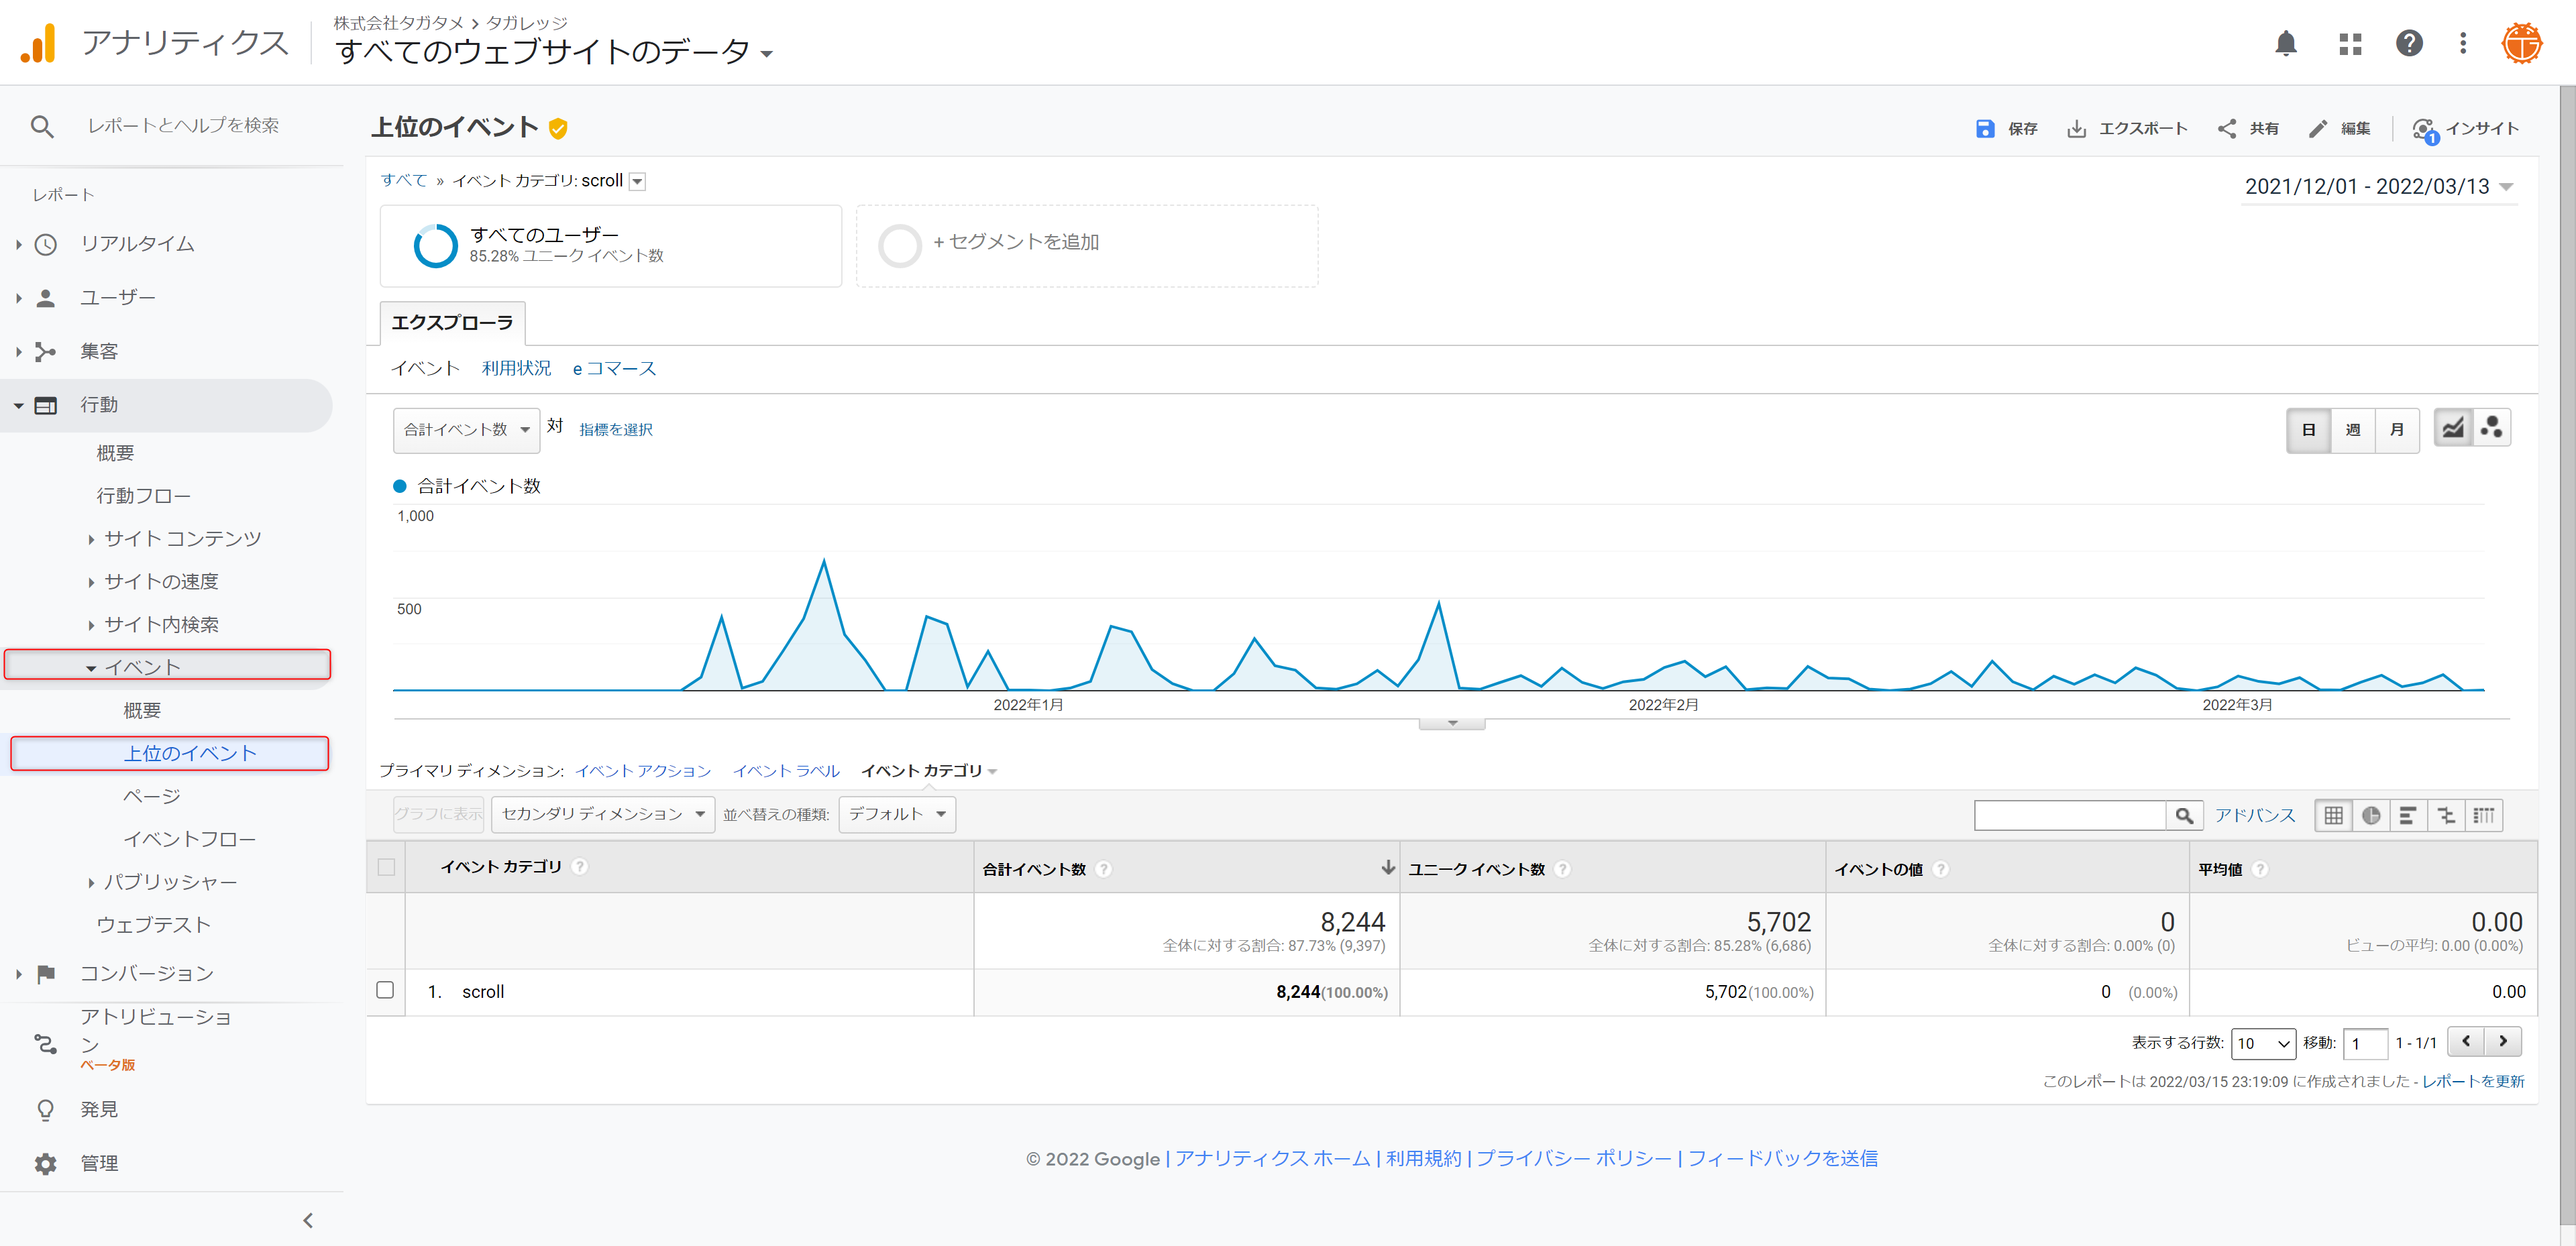This screenshot has height=1246, width=2576.
Task: Open the インサイト insights icon
Action: [x=2425, y=130]
